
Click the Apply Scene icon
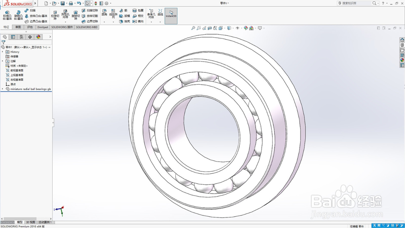tap(252, 28)
